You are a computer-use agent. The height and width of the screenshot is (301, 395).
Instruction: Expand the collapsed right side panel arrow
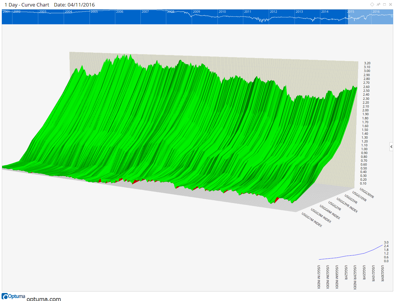[391, 147]
